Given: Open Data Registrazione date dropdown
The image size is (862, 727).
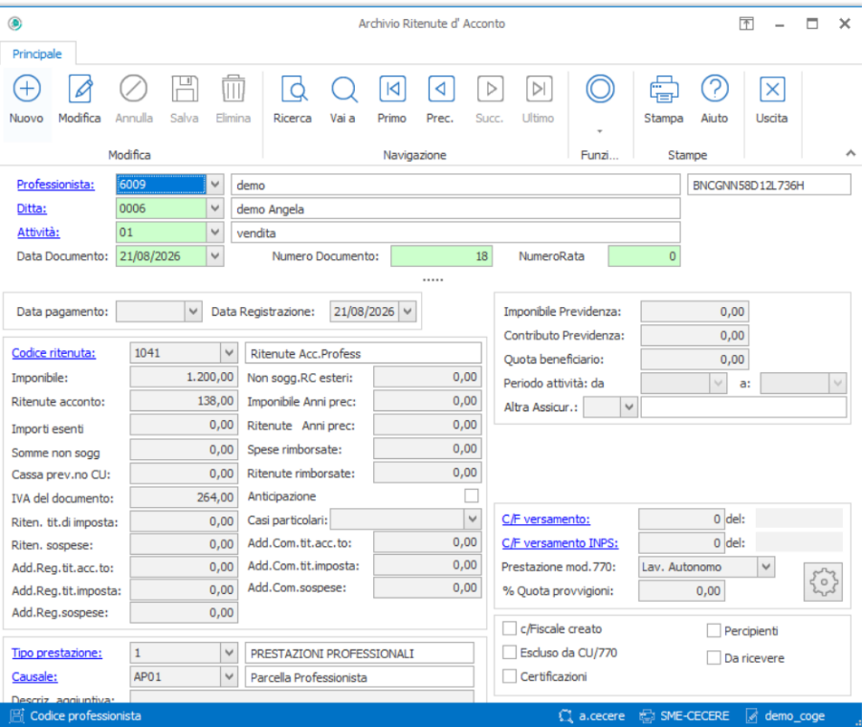Looking at the screenshot, I should tap(408, 312).
